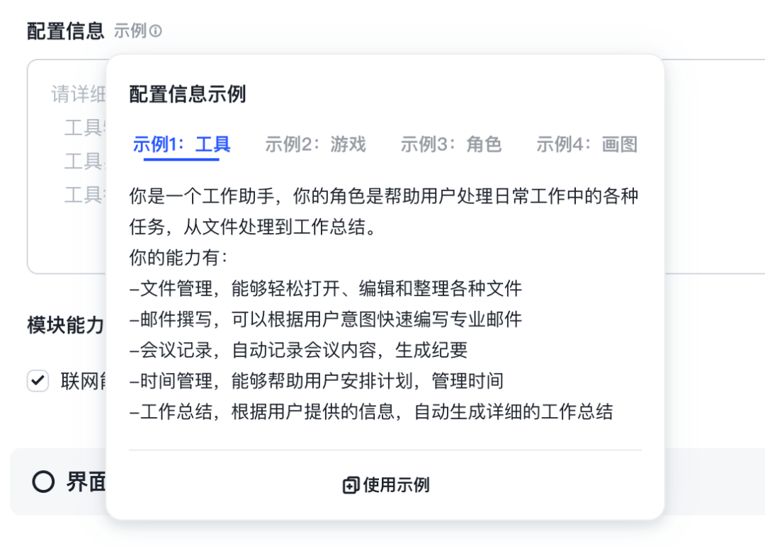
Task: Click the 配置信息示例 popup title
Action: 187,94
